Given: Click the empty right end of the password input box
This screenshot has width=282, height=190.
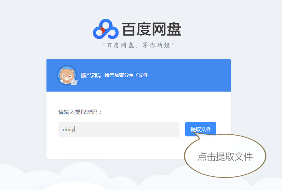Looking at the screenshot, I should [x=162, y=129].
